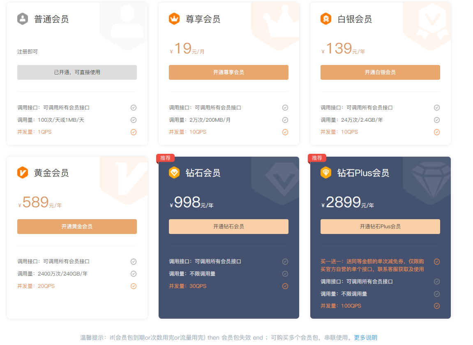Click check icon beside 24万次/2.4GB/年
The image size is (473, 345).
[436, 120]
